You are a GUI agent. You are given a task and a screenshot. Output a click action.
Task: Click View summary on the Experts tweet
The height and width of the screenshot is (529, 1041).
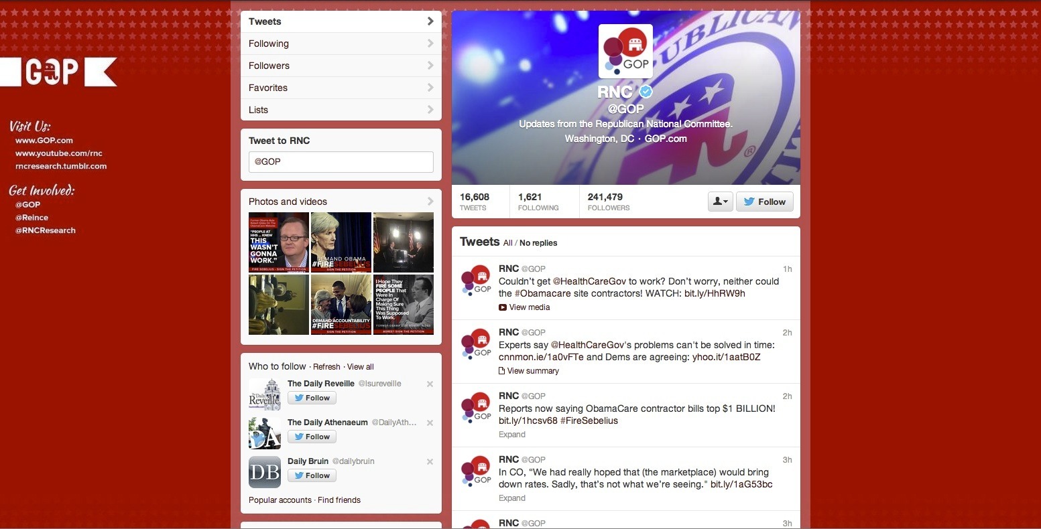point(529,371)
